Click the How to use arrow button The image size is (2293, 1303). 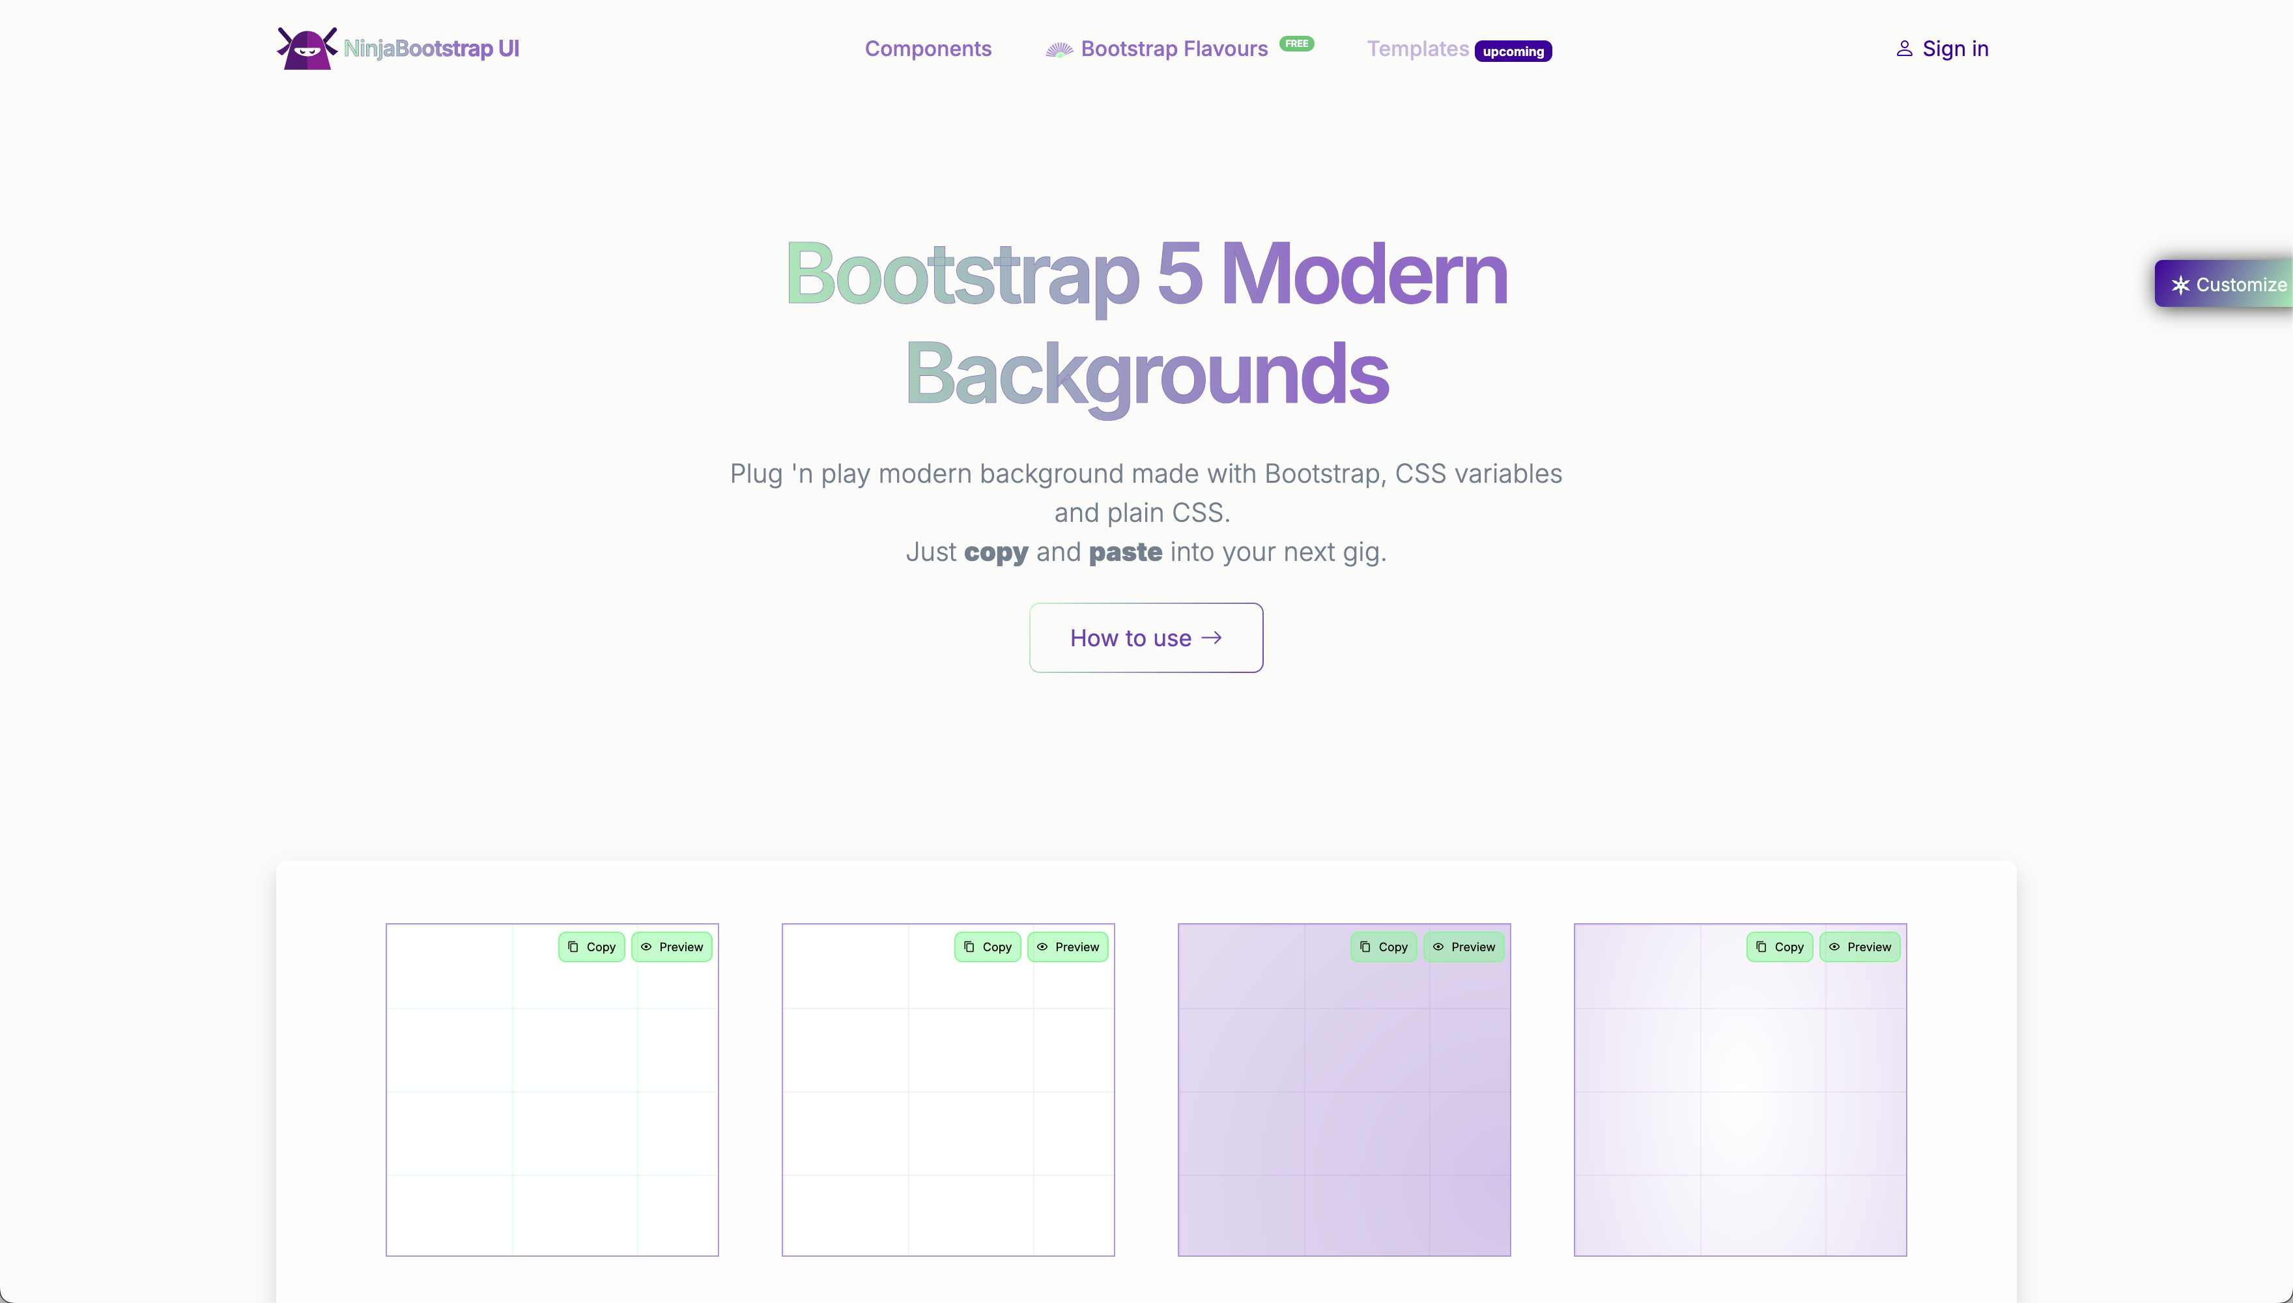coord(1146,638)
